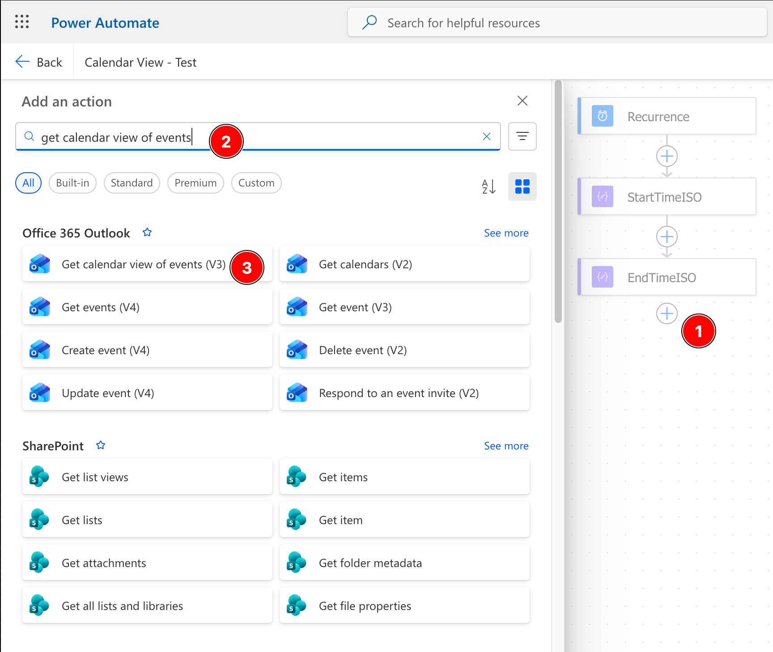Choose Get calendars (V2) action

404,264
